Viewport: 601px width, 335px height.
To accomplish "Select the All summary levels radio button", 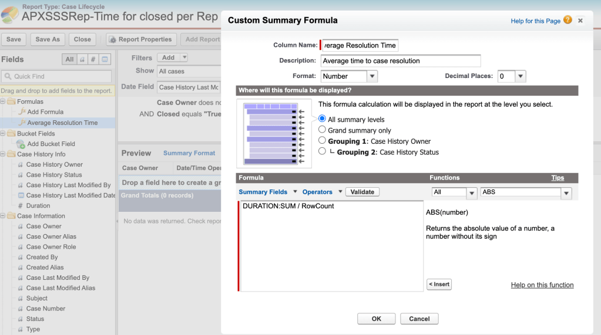I will (322, 119).
